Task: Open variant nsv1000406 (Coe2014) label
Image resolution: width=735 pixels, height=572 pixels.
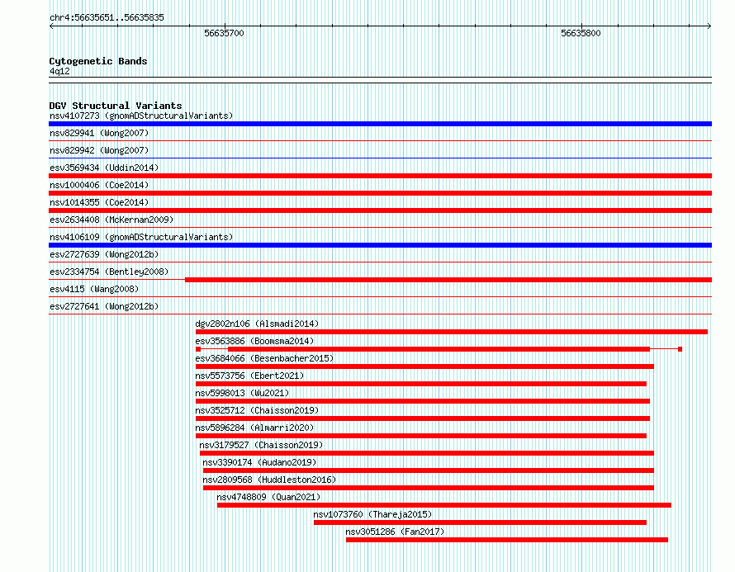Action: coord(99,185)
